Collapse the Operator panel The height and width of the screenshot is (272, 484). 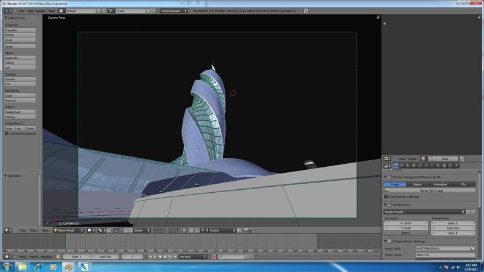(6, 176)
